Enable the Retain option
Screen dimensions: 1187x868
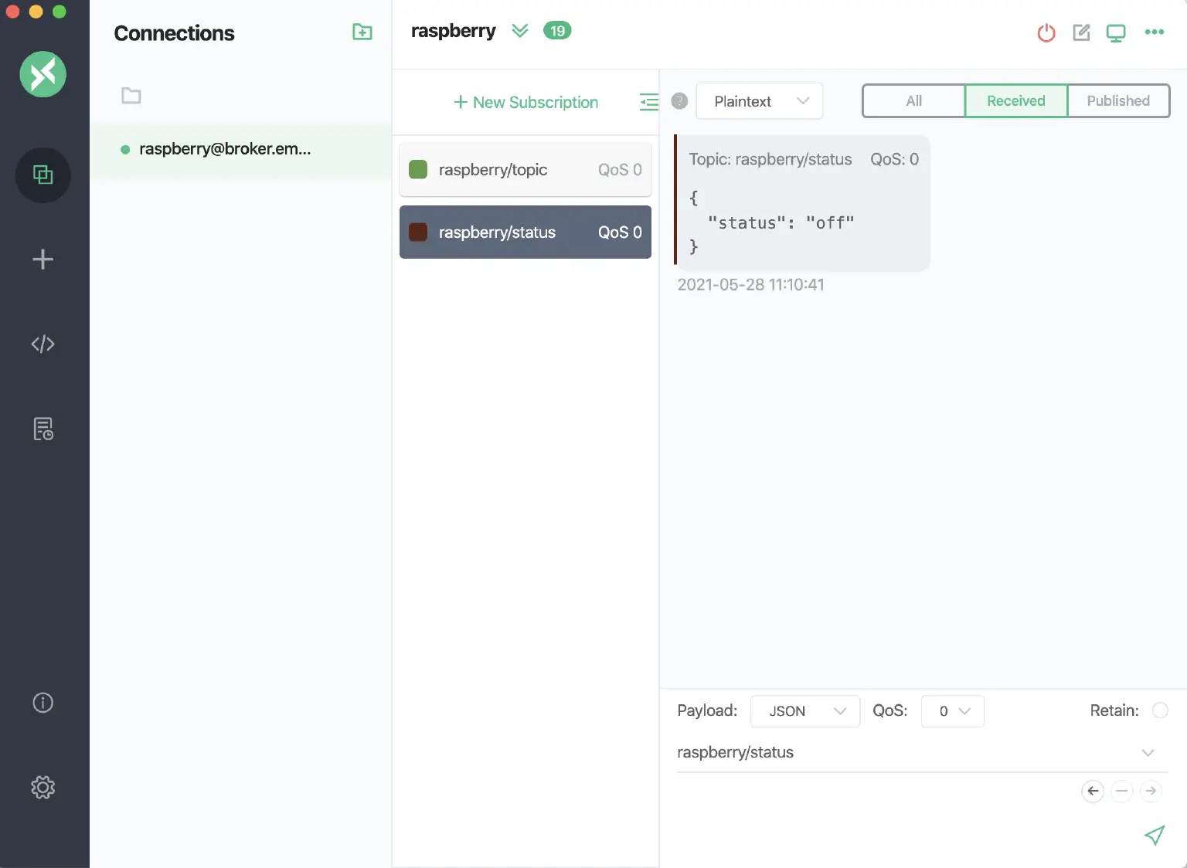click(1161, 710)
